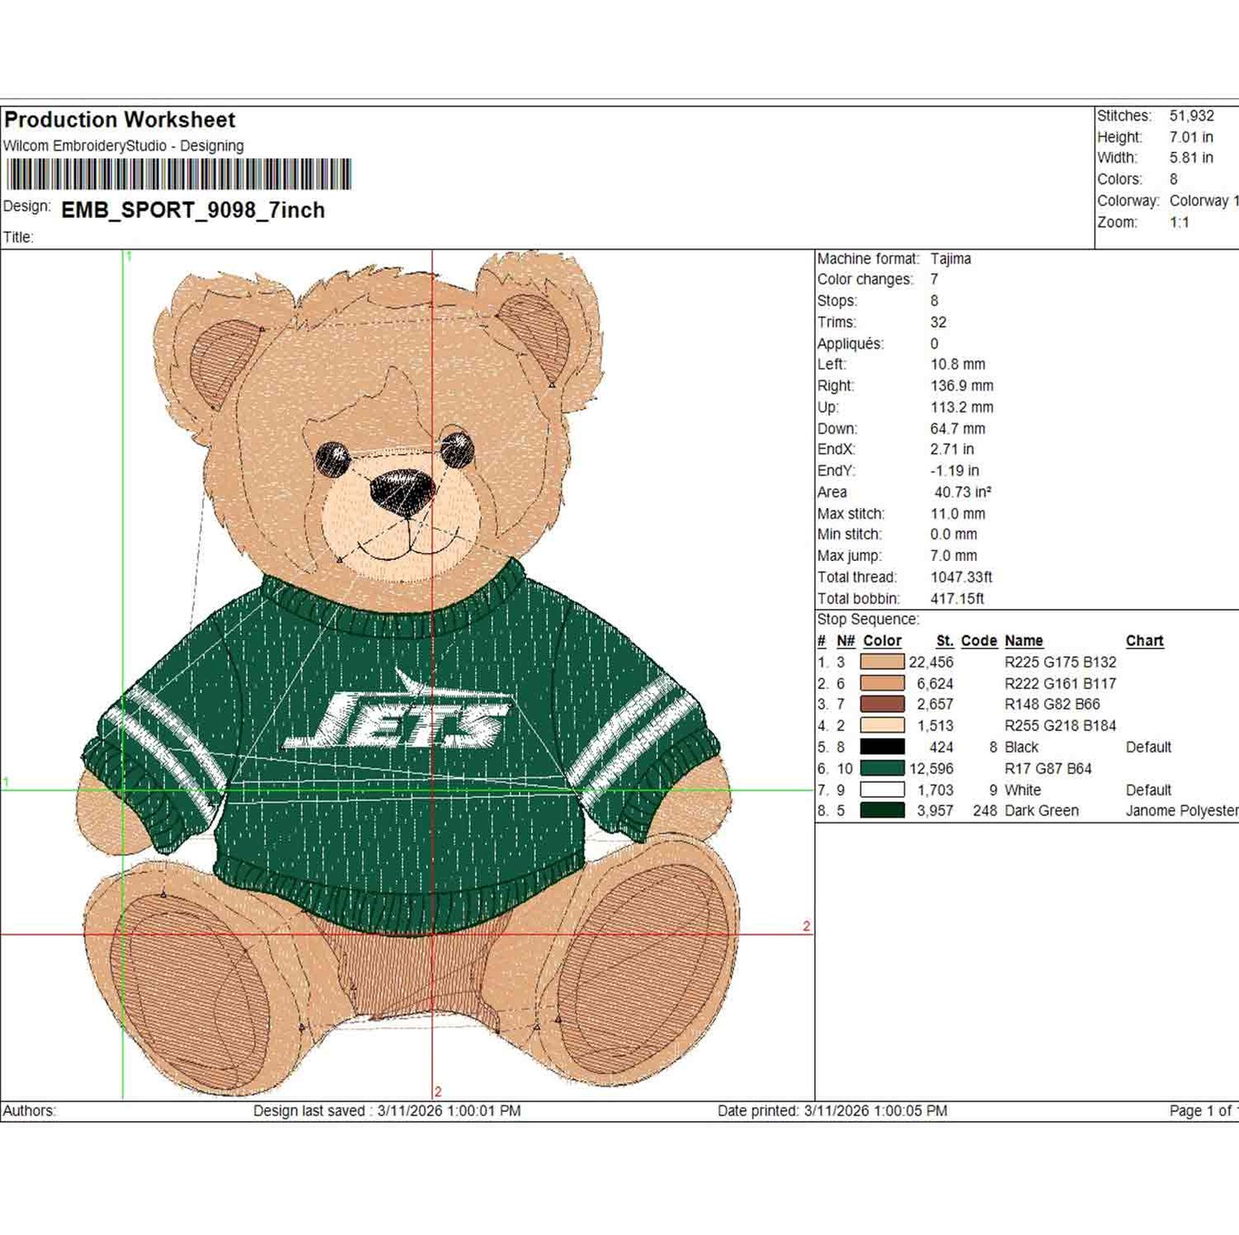Select the Area value 40.73 in²
Viewport: 1239px width, 1235px height.
(x=963, y=492)
